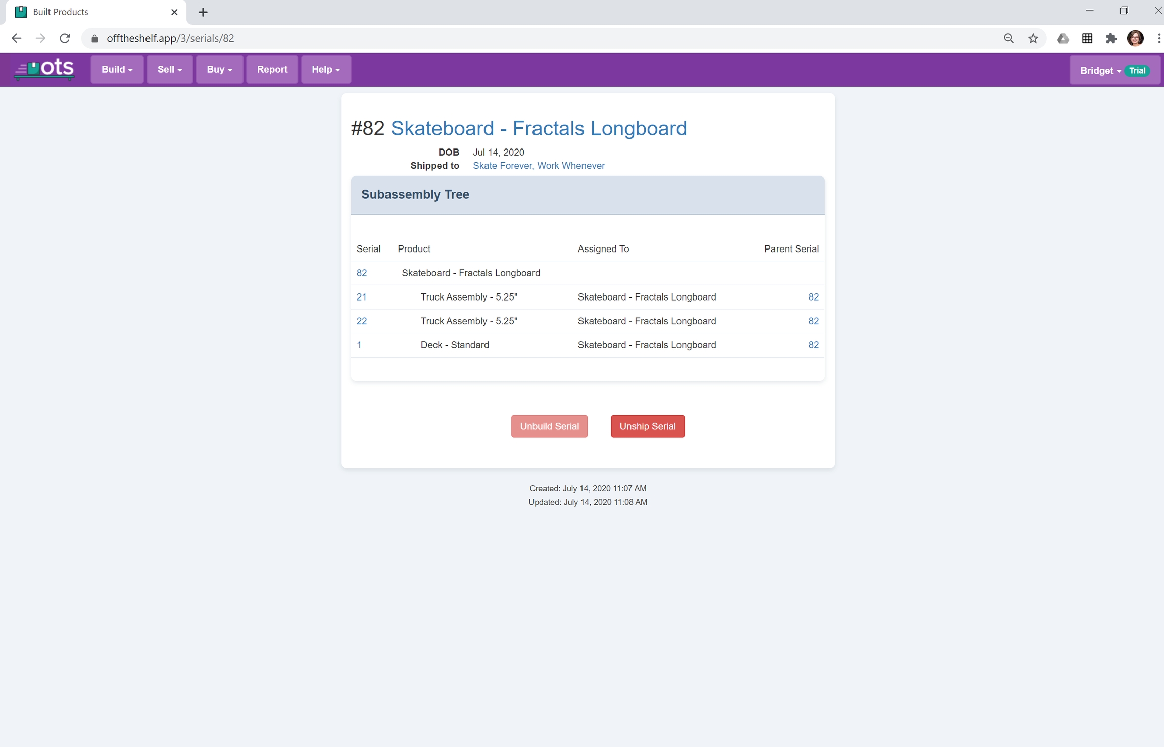Open Chrome profile avatar
The height and width of the screenshot is (747, 1164).
(x=1135, y=38)
